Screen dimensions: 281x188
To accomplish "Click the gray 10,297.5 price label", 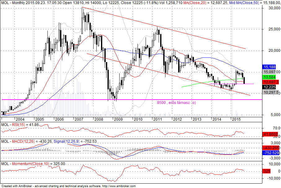I will tap(270, 92).
